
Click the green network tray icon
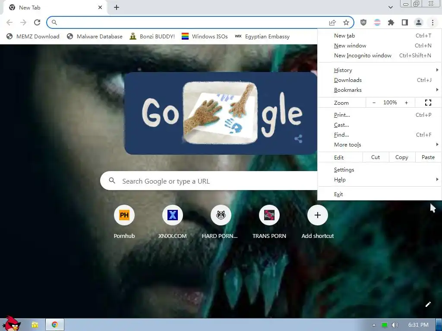pyautogui.click(x=385, y=325)
